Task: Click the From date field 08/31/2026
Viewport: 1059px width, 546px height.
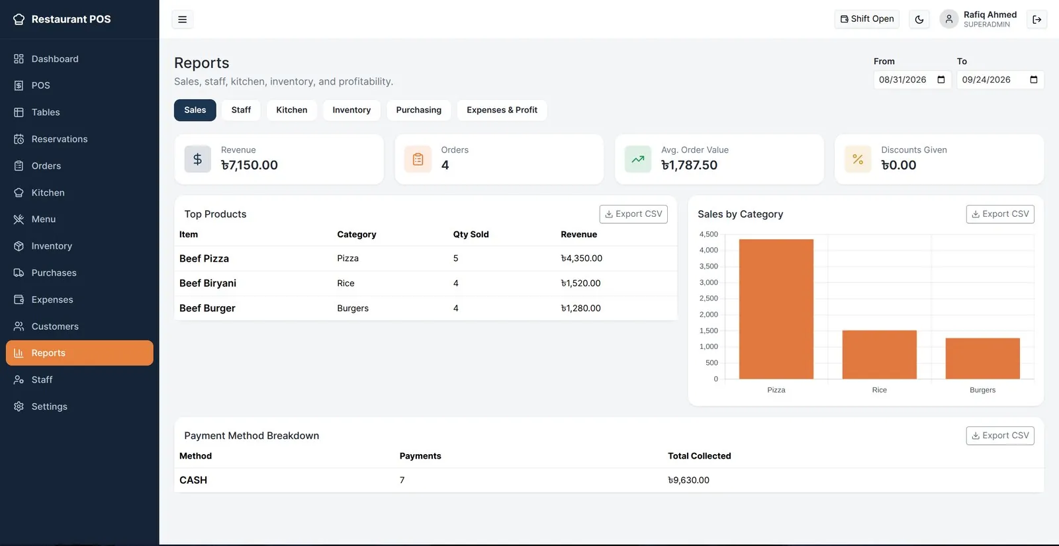Action: (x=912, y=79)
